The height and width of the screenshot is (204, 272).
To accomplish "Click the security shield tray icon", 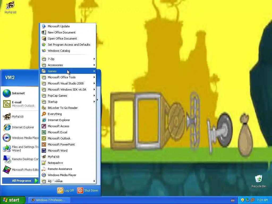I will (243, 200).
